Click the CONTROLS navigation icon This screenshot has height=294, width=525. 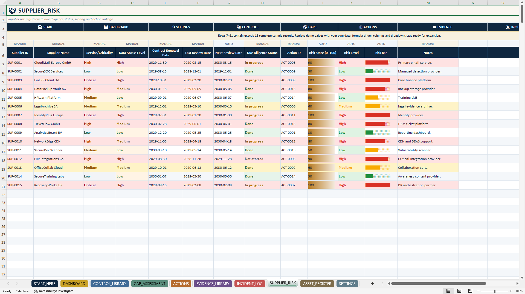coord(239,27)
